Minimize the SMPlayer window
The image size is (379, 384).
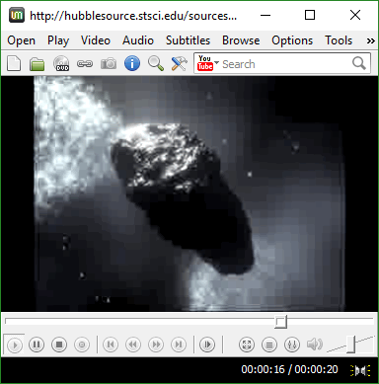pyautogui.click(x=265, y=15)
